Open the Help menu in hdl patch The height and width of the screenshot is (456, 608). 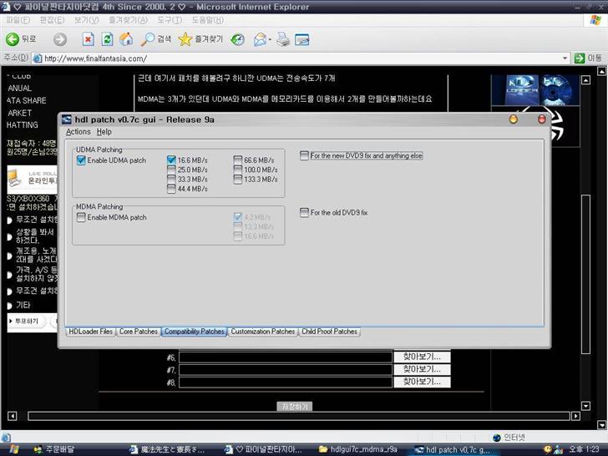pyautogui.click(x=104, y=132)
